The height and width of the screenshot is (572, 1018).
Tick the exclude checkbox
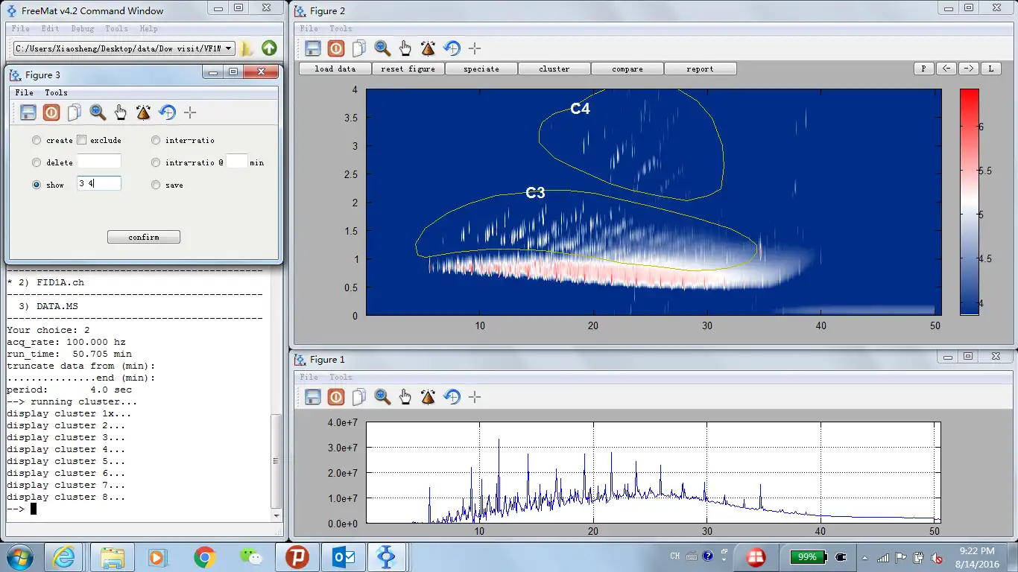(x=81, y=140)
